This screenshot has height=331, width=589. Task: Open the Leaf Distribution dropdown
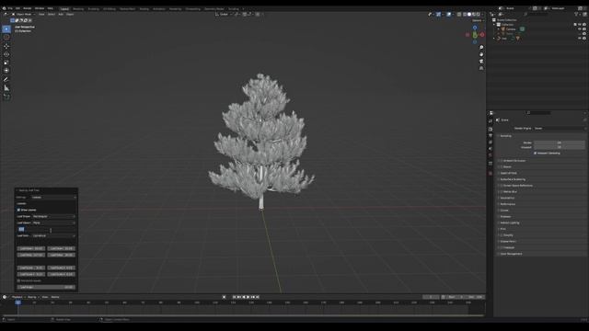click(53, 235)
